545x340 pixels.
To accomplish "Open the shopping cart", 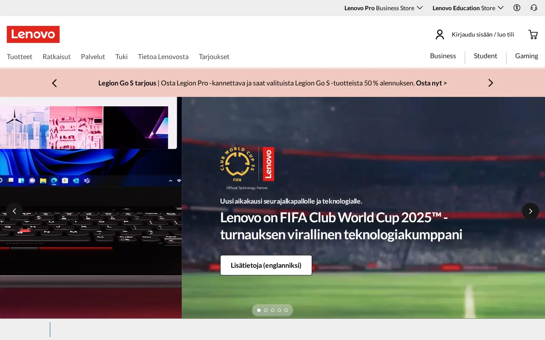I will point(533,34).
